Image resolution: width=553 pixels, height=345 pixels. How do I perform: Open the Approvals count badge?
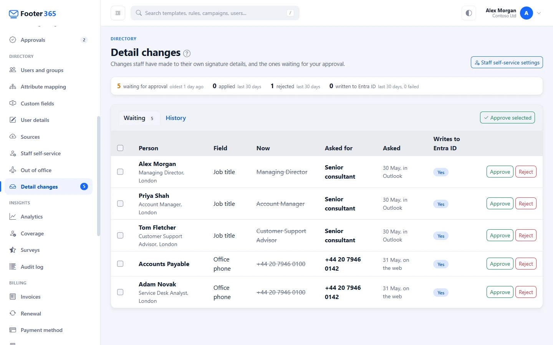pos(84,40)
